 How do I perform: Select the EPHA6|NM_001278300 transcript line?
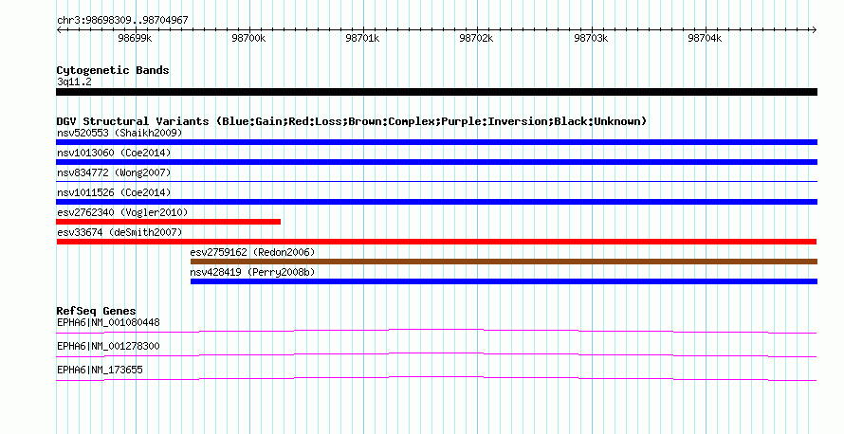click(x=436, y=355)
